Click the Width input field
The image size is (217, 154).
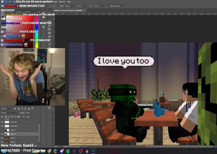pyautogui.click(x=84, y=6)
